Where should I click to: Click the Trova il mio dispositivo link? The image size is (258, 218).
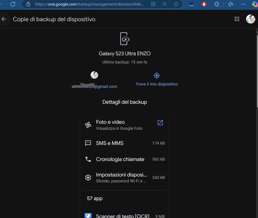pos(157,84)
